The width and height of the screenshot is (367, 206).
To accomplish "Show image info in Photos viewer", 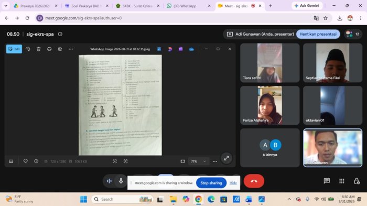I will (x=36, y=161).
